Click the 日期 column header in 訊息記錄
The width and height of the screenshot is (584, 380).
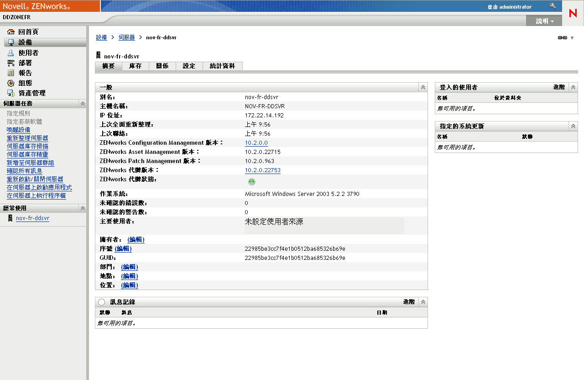click(x=382, y=313)
